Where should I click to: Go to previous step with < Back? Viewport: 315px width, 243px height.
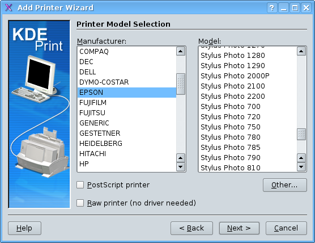[x=191, y=228]
